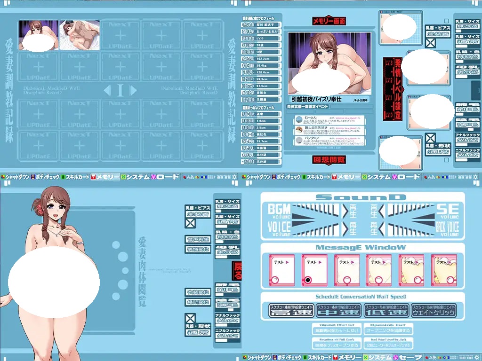Choose 高速 conversation wait speed
Viewport: 482px width, 361px height.
click(x=290, y=310)
